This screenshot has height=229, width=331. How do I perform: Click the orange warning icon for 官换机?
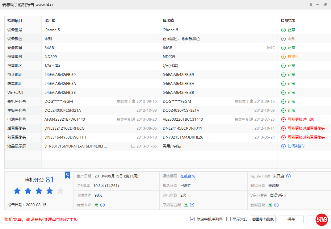click(283, 57)
